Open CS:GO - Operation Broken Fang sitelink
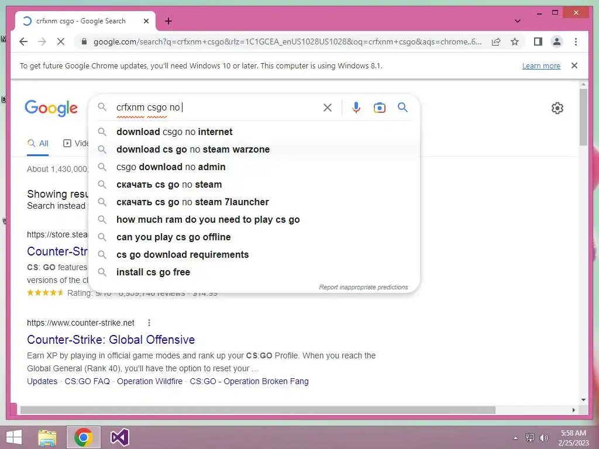 pyautogui.click(x=249, y=381)
